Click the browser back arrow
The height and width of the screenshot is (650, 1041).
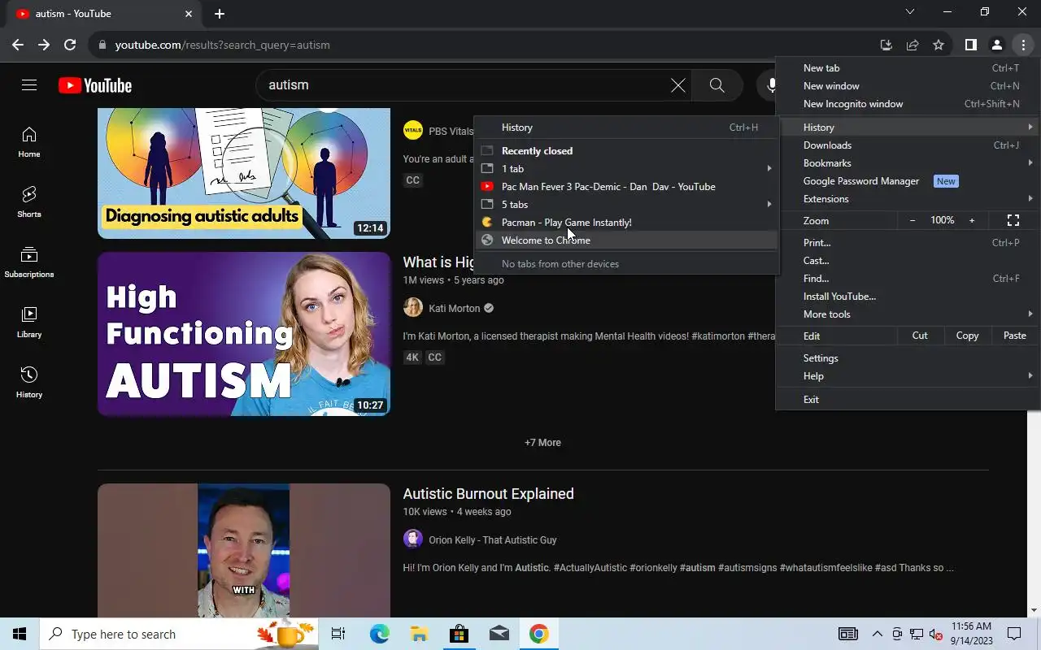pos(18,45)
